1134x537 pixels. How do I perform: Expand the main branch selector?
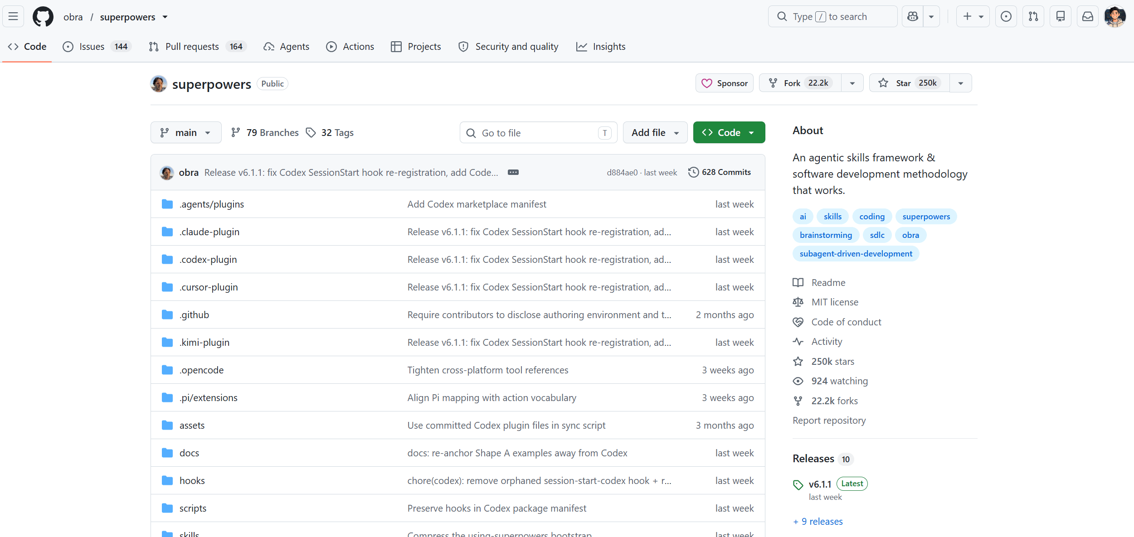[186, 132]
